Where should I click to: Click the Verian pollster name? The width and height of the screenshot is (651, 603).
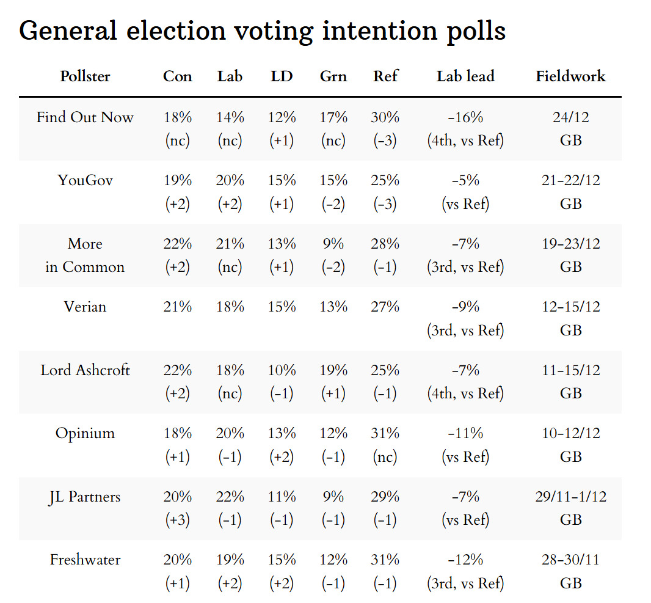click(x=85, y=307)
